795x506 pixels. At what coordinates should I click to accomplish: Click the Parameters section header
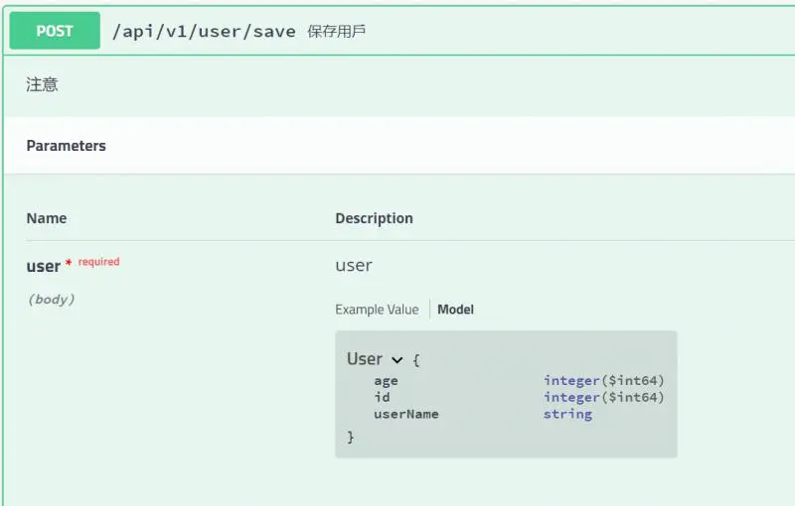66,146
